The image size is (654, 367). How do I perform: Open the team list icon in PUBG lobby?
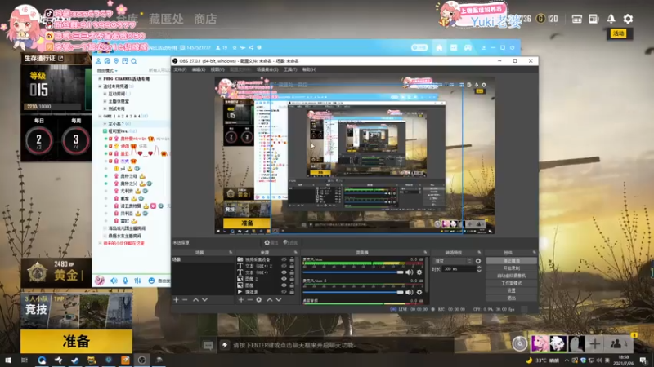pyautogui.click(x=619, y=344)
